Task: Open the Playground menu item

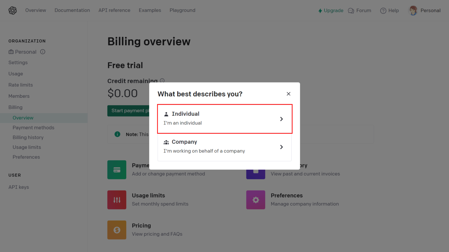Action: point(182,10)
